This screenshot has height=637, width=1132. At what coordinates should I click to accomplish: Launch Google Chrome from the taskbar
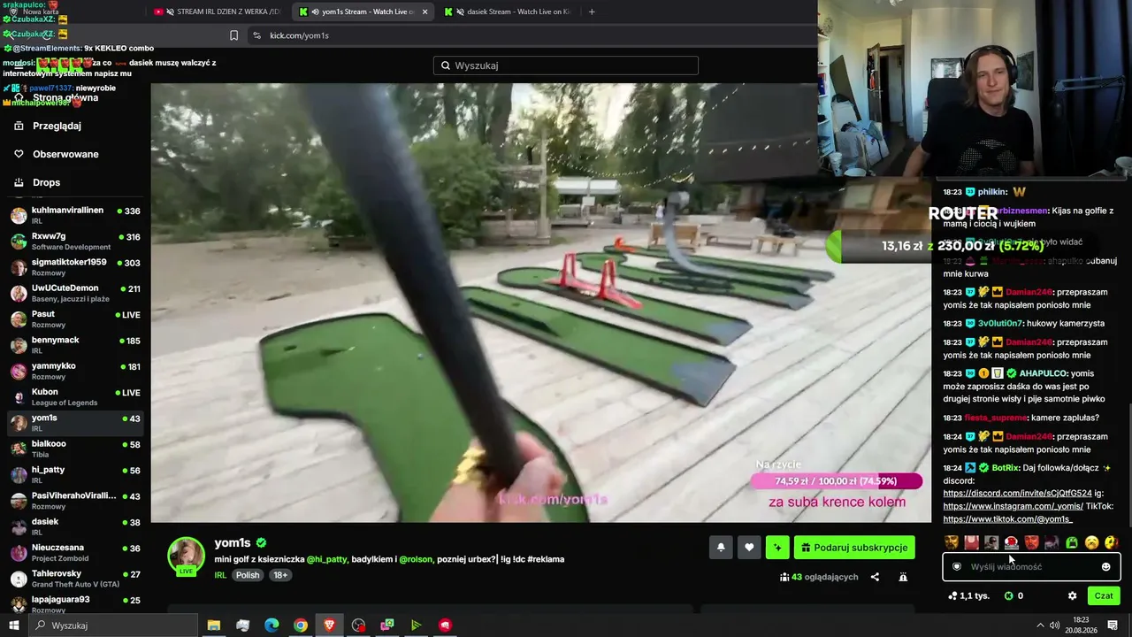point(301,625)
